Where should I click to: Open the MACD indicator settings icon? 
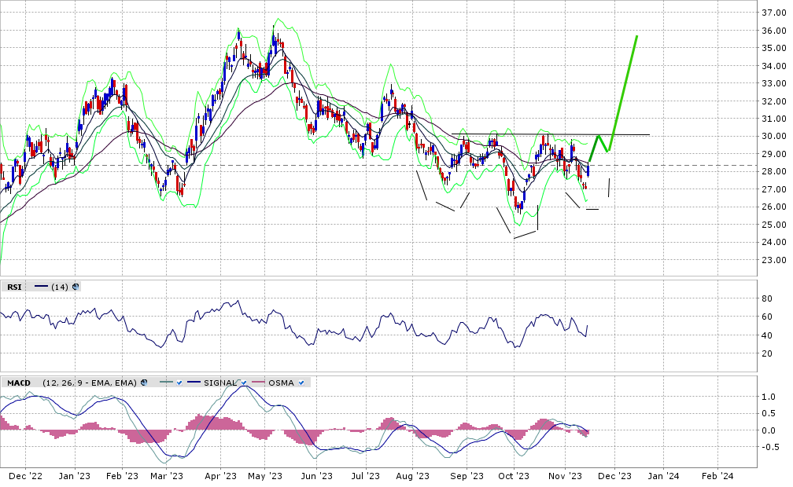click(x=144, y=383)
